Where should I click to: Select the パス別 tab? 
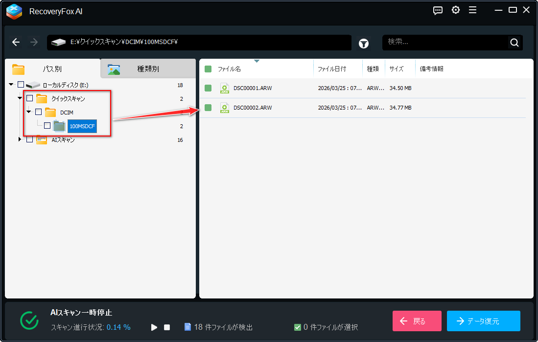click(52, 68)
